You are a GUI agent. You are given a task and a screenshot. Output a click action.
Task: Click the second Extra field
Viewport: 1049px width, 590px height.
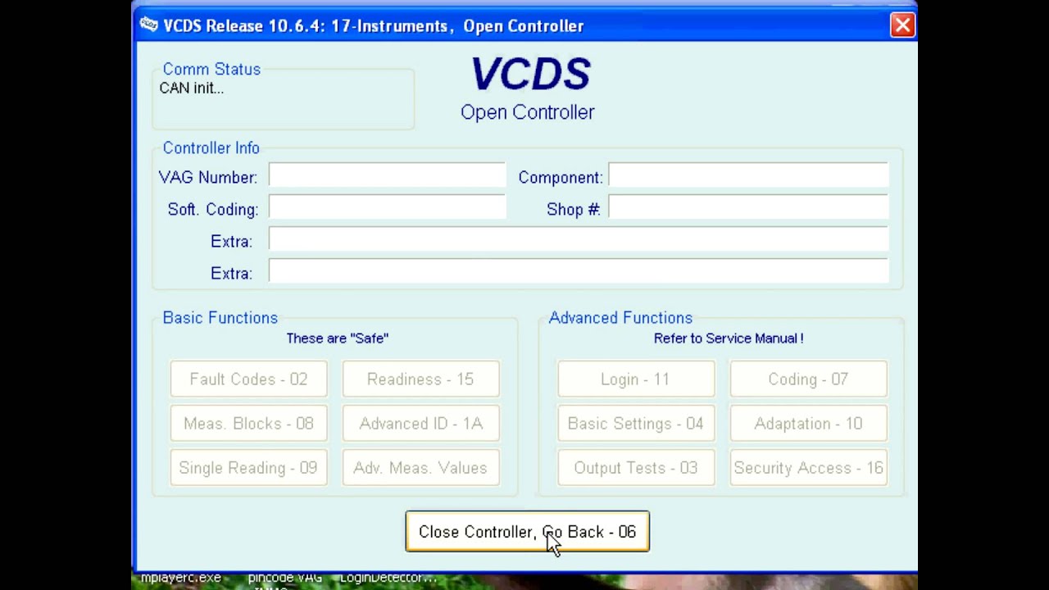click(x=579, y=272)
